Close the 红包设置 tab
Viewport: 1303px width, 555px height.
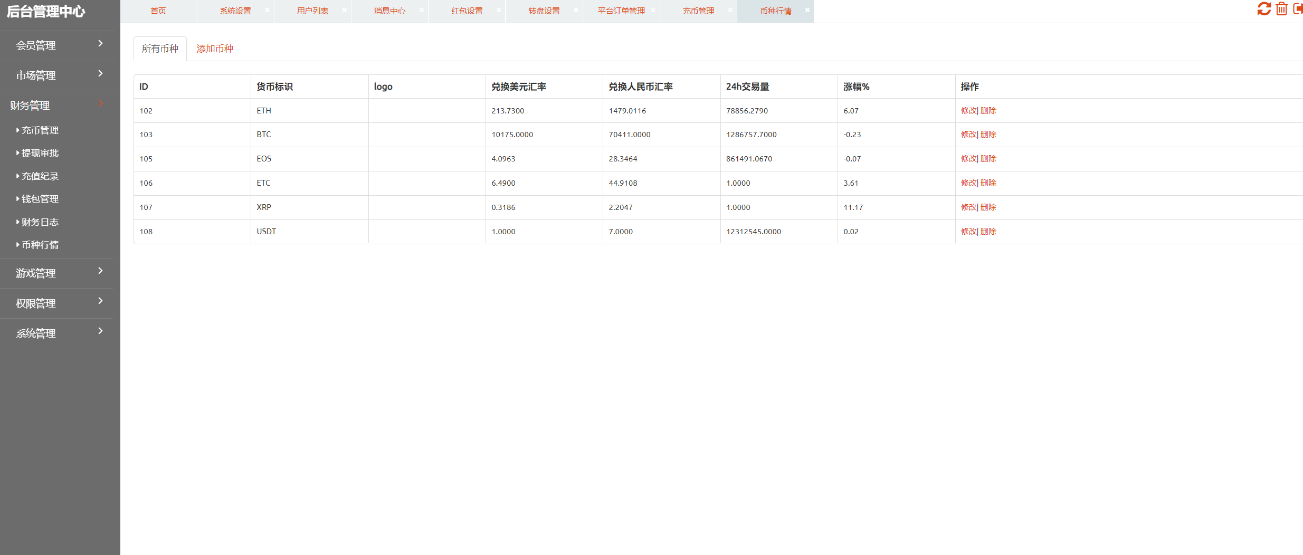[498, 10]
